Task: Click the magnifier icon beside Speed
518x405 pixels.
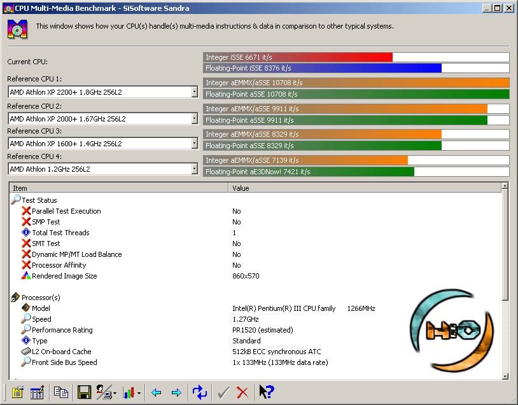Action: [x=26, y=319]
